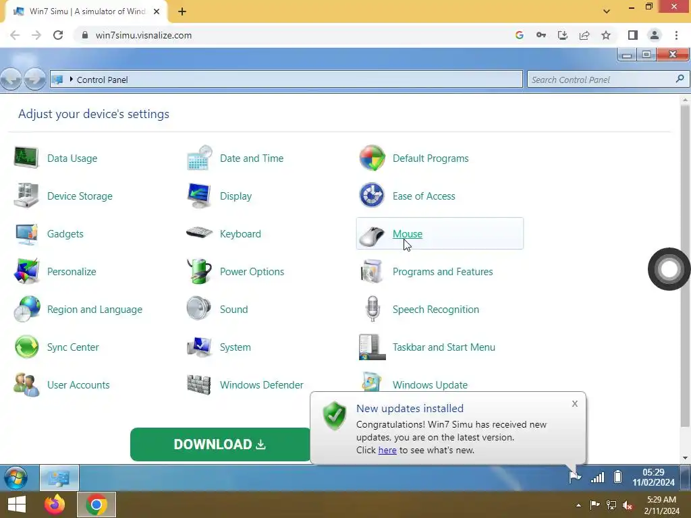This screenshot has width=691, height=518.
Task: Open the Ease of Access icon
Action: click(x=372, y=196)
